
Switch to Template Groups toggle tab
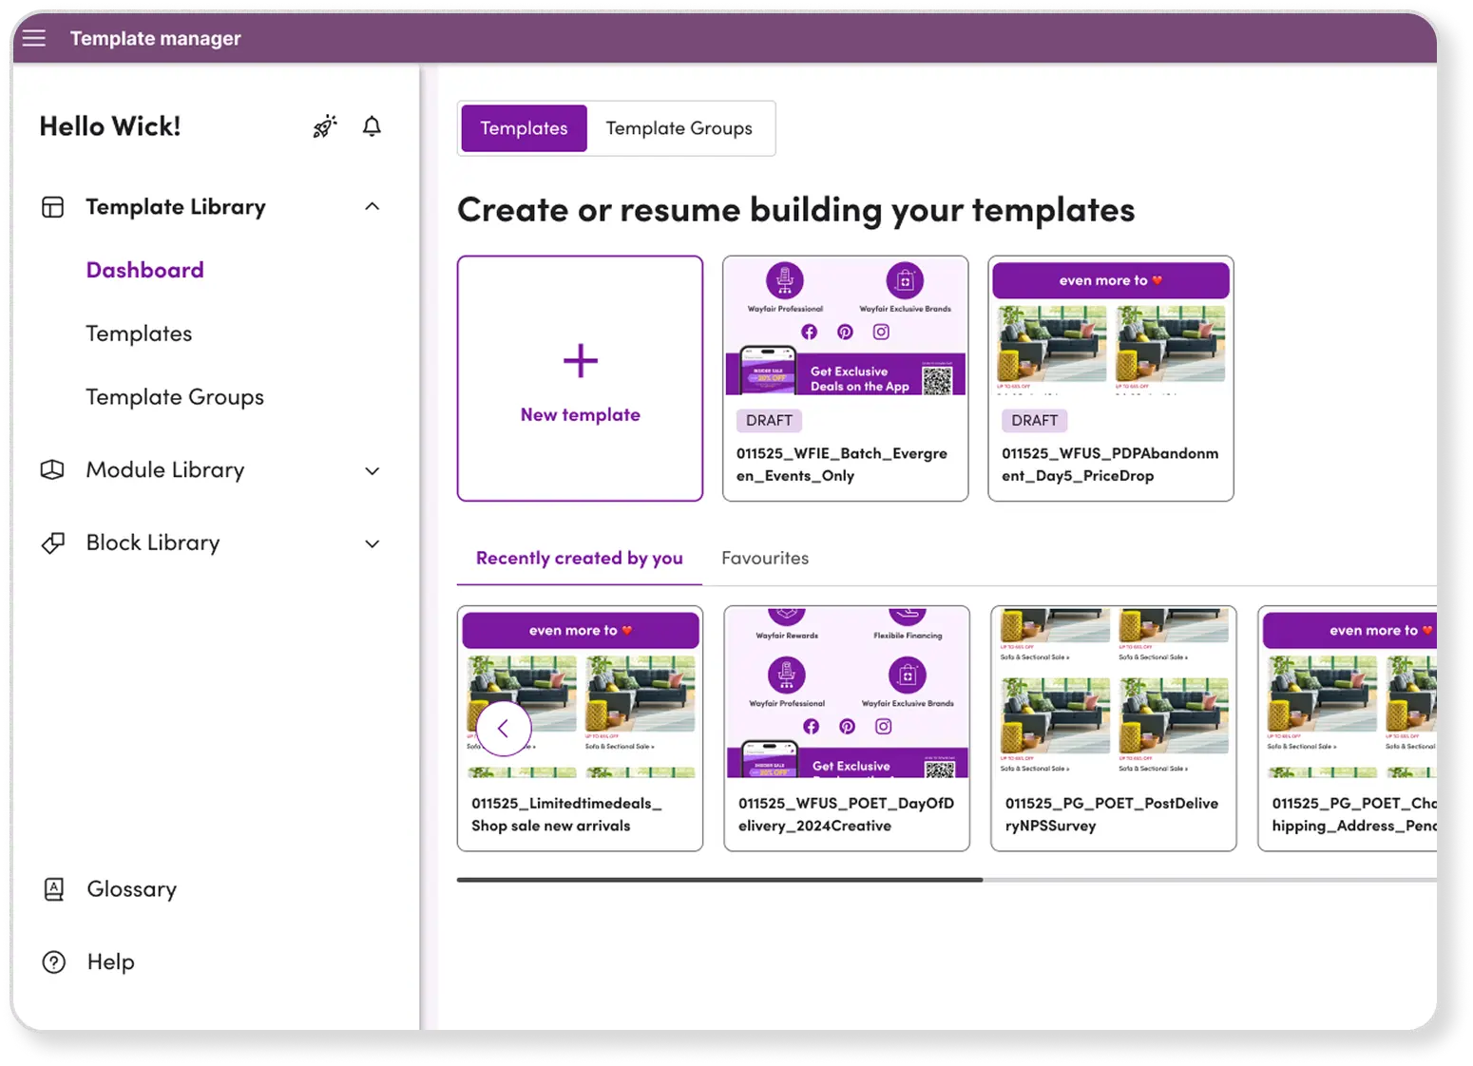click(679, 128)
